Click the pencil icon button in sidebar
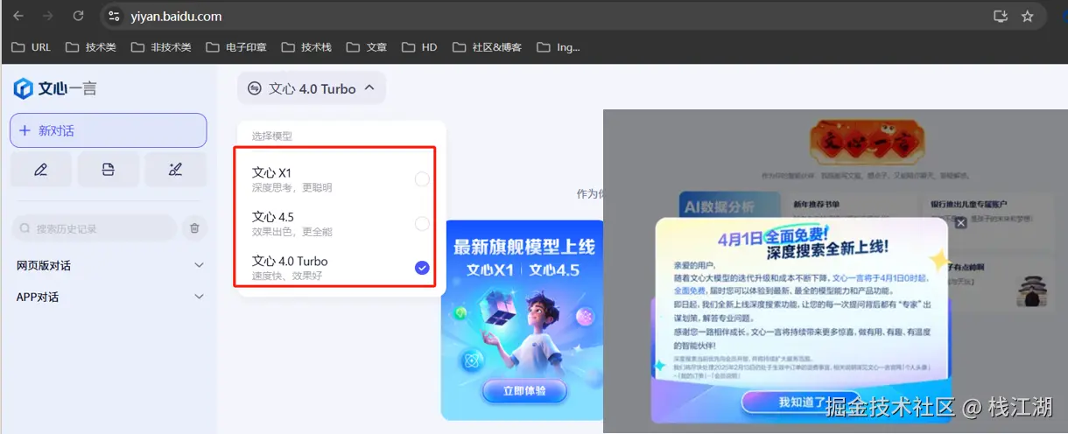1068x434 pixels. pyautogui.click(x=40, y=170)
